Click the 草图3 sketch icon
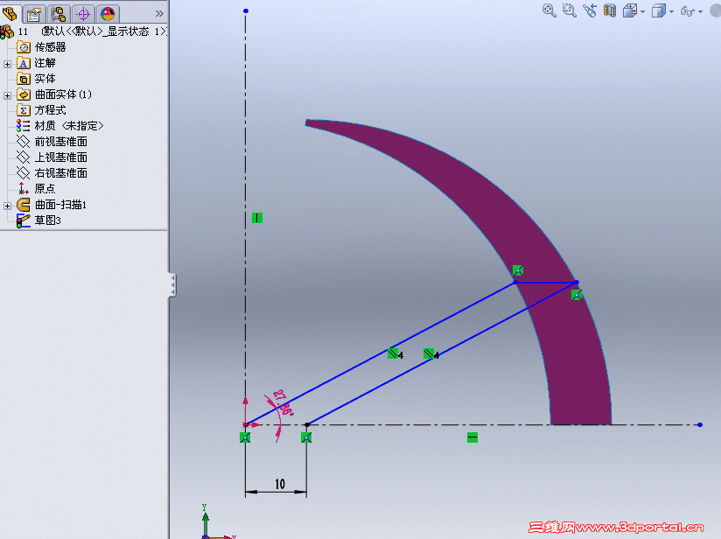Viewport: 721px width, 539px height. coord(23,220)
